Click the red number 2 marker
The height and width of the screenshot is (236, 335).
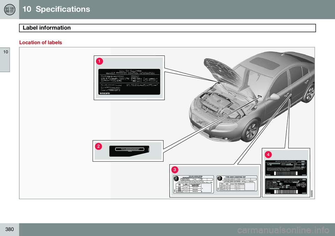click(98, 146)
